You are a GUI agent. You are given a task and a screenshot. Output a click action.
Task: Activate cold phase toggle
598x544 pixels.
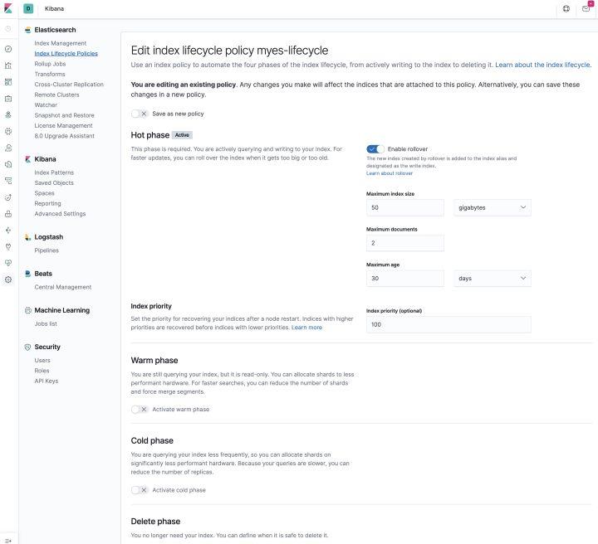click(x=140, y=490)
